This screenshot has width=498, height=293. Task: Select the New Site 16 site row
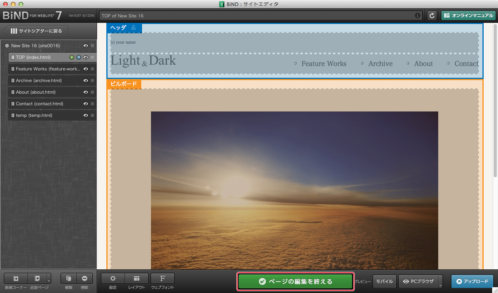tap(49, 46)
